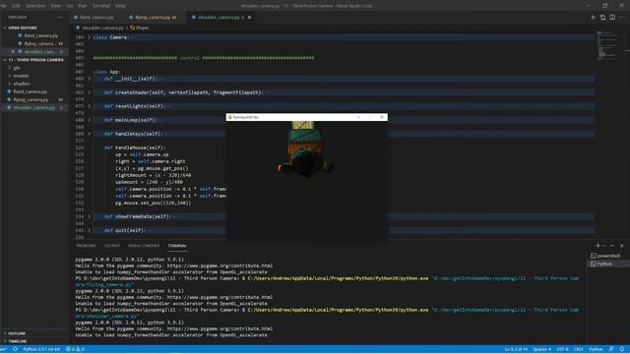The width and height of the screenshot is (630, 354).
Task: Open the terminal launch profile dropdown arrow
Action: tap(603, 246)
